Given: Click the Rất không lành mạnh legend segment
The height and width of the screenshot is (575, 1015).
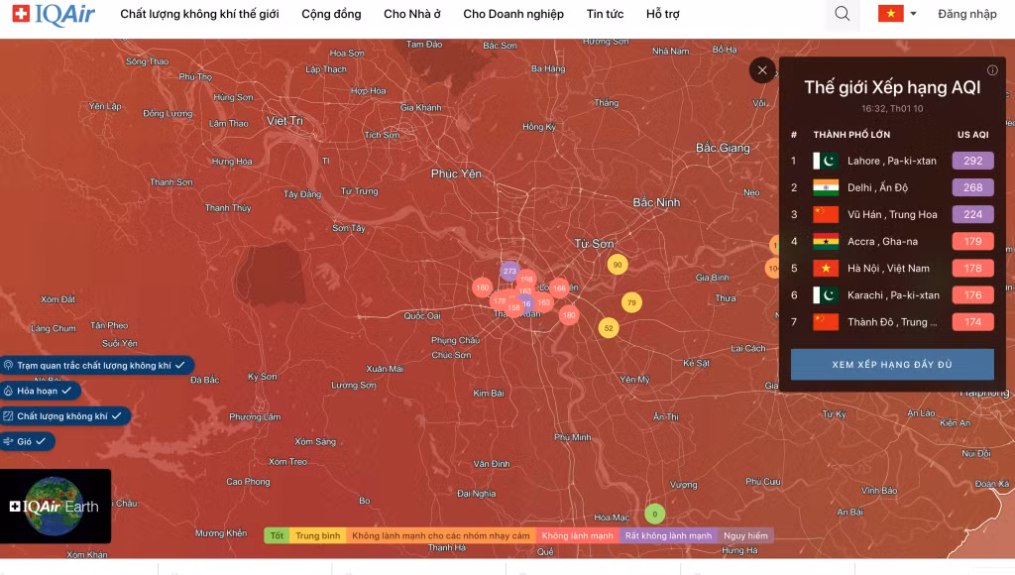Looking at the screenshot, I should click(669, 535).
